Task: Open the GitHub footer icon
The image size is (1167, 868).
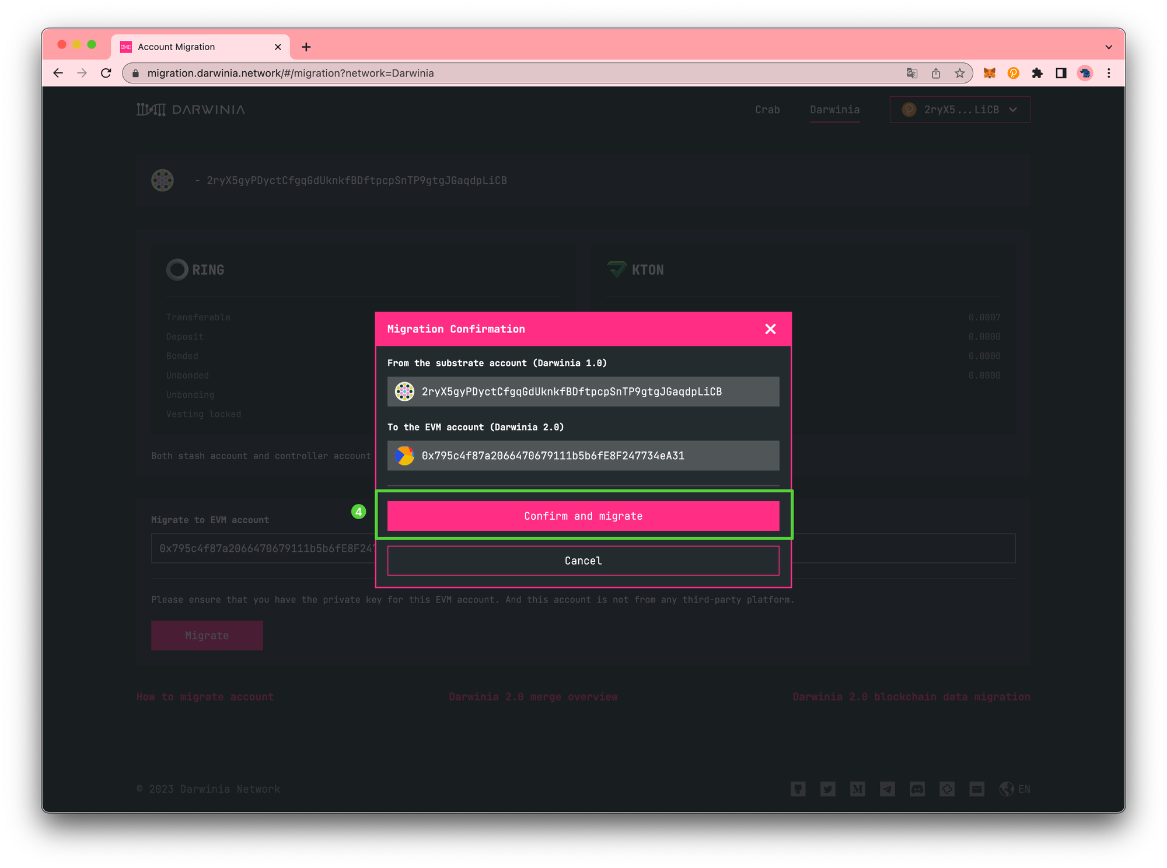Action: tap(798, 789)
